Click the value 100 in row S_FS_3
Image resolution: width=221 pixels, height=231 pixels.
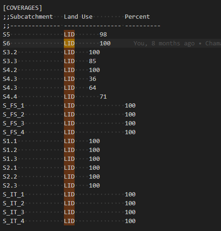tap(130, 123)
